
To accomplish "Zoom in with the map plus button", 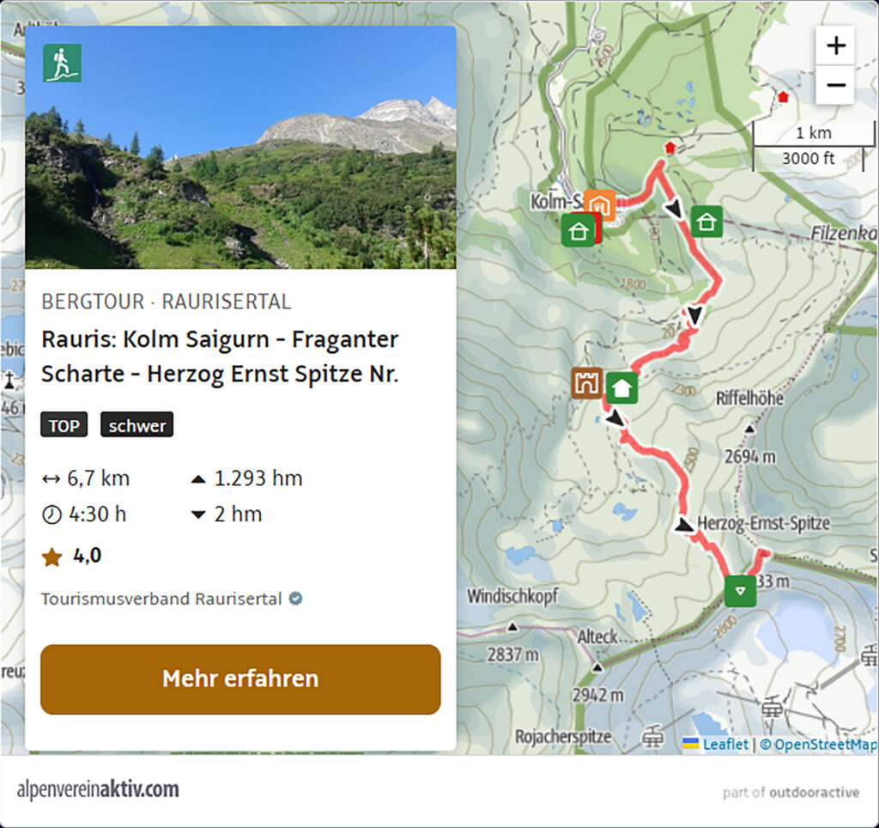I will click(834, 46).
